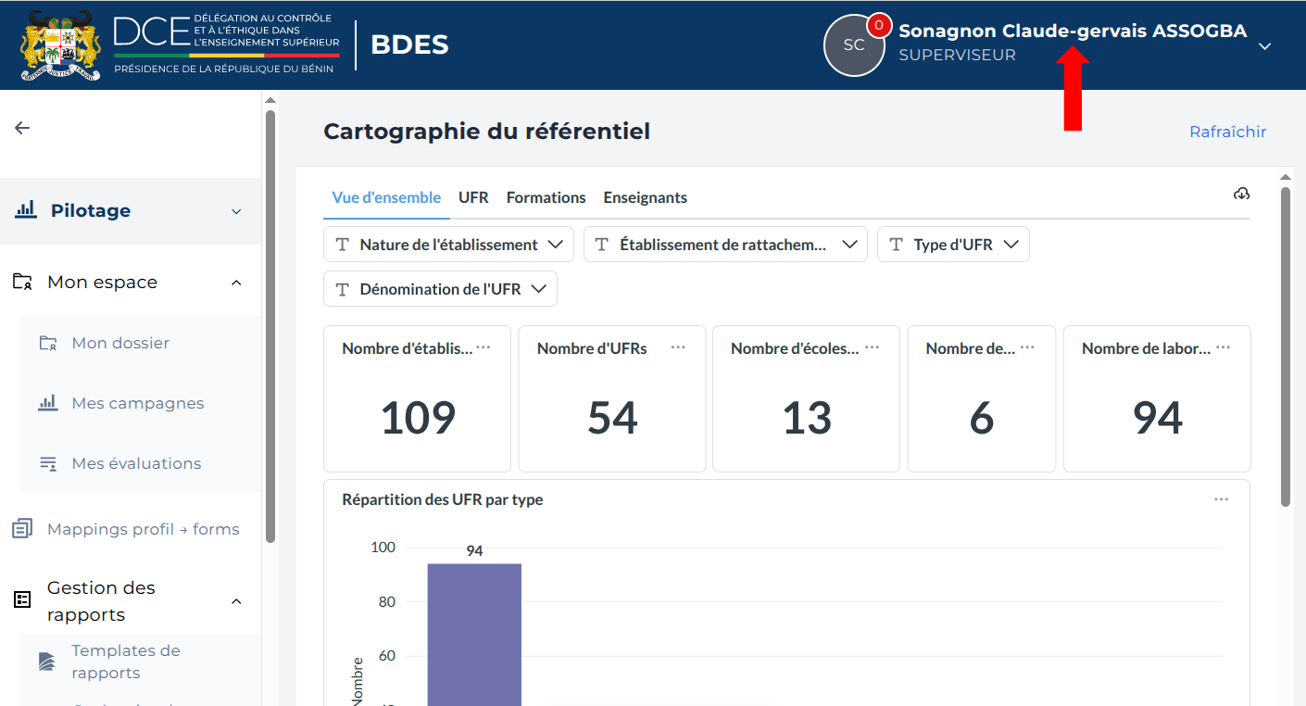Open options menu for Répartition des UFR chart

1222,499
